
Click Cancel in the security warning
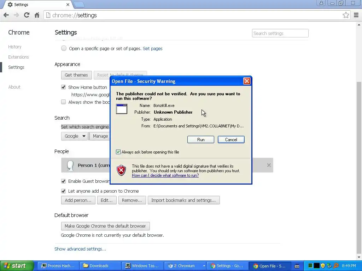231,140
